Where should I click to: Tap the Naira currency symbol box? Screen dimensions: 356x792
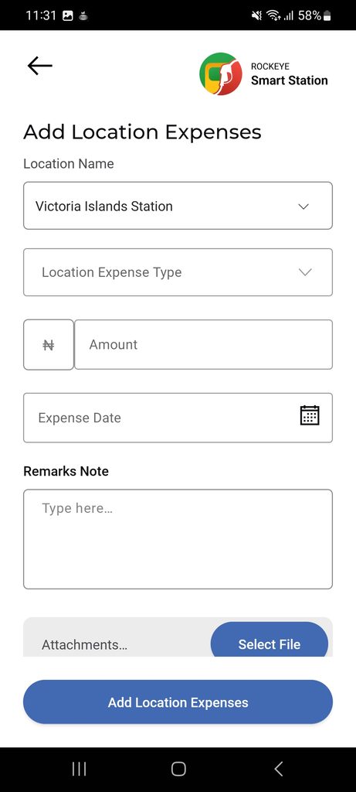pos(49,344)
